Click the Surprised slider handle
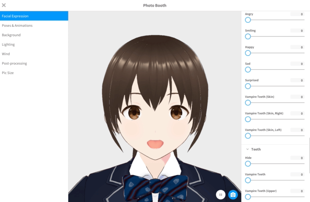This screenshot has width=310, height=202. pos(248,86)
